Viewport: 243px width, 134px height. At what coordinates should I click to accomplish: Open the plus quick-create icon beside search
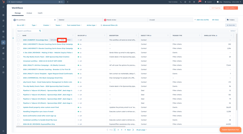pos(68,2)
